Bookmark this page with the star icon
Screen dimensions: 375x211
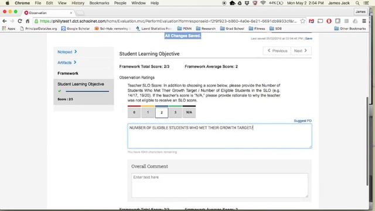(x=302, y=21)
